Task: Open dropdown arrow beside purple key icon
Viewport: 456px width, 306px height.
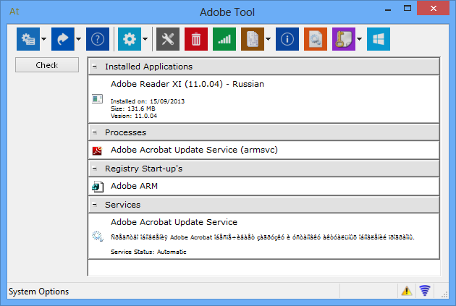Action: click(360, 39)
